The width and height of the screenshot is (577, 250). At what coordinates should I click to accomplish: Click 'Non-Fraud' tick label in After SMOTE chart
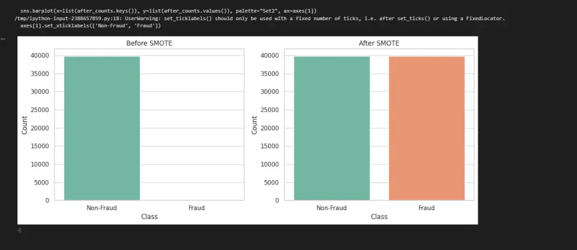click(x=331, y=208)
